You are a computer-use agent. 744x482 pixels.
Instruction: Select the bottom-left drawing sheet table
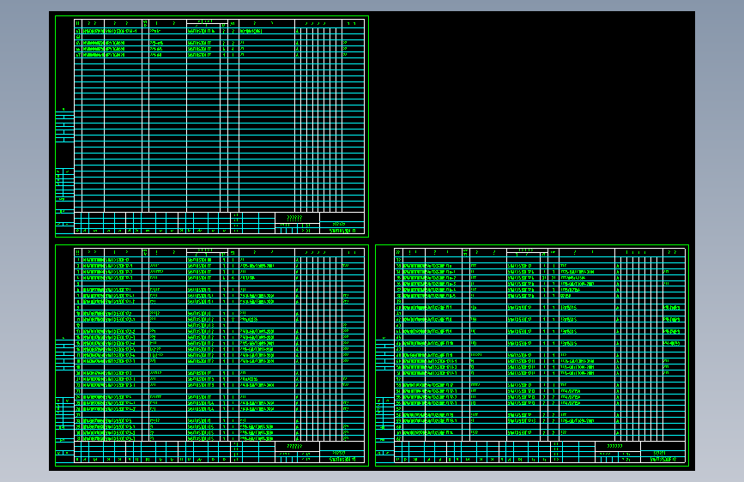[212, 355]
